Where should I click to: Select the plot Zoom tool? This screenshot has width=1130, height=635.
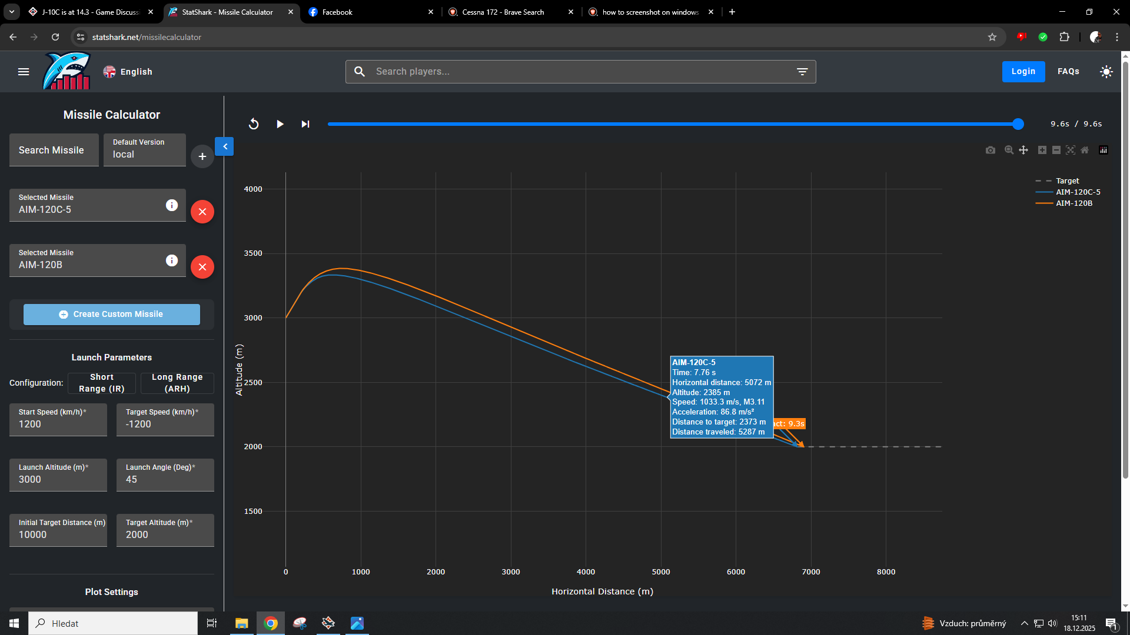(x=1009, y=150)
